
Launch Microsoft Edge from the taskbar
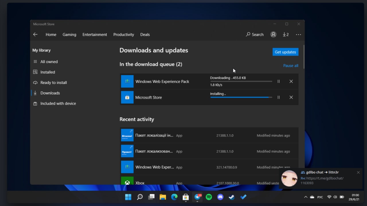174,197
